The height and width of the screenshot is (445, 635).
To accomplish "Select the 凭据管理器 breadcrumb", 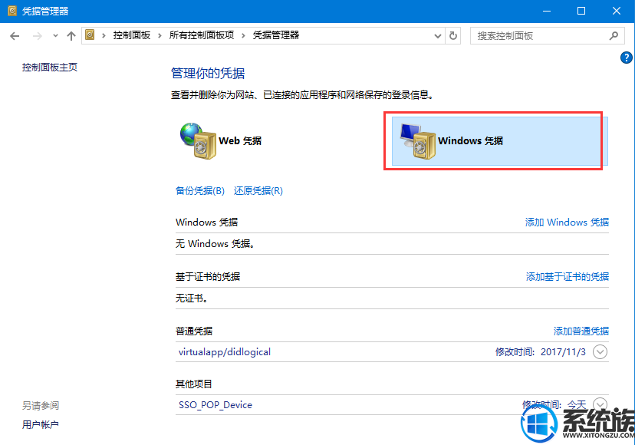I will 276,35.
